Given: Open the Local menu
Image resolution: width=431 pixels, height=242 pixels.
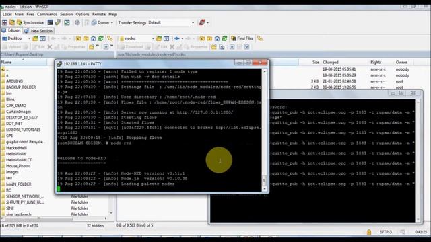Looking at the screenshot, I should coord(7,14).
